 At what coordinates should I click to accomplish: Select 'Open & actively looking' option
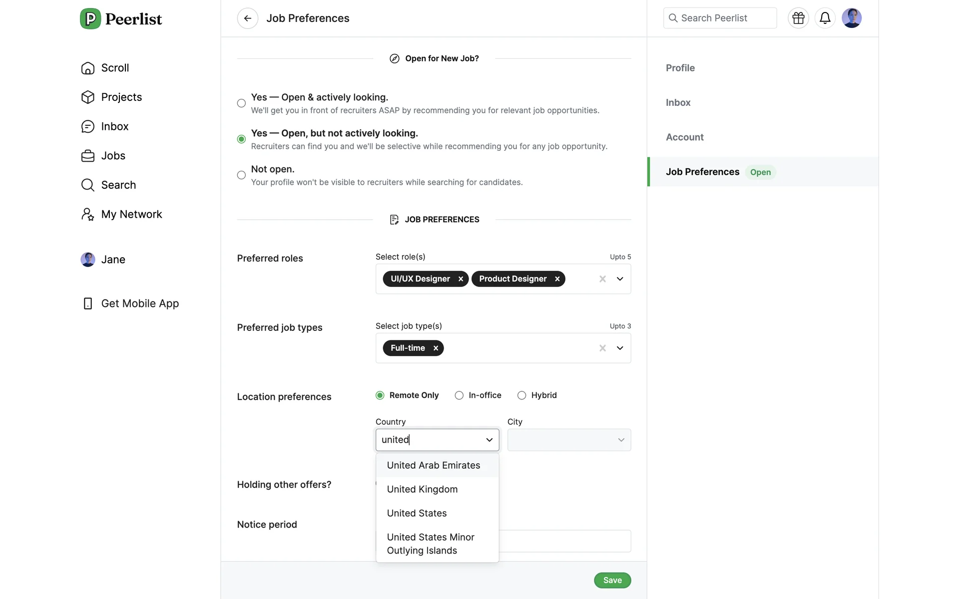coord(241,103)
